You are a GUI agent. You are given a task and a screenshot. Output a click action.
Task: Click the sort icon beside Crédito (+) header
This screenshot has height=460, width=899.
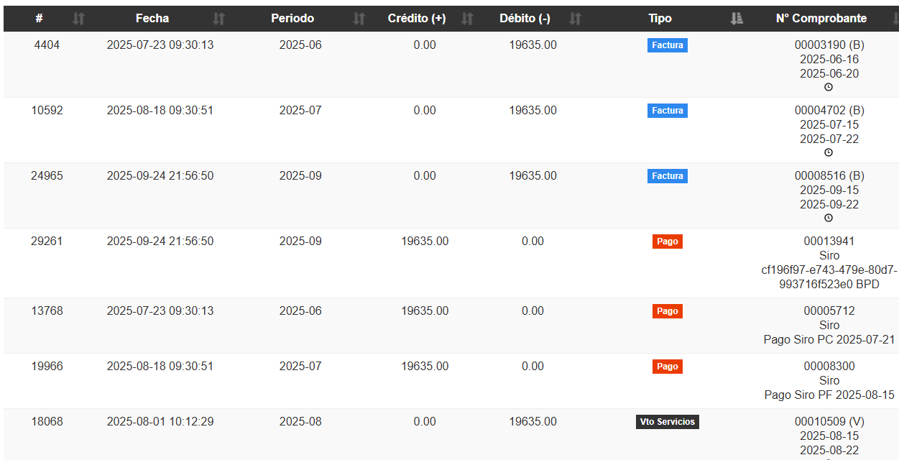tap(467, 19)
